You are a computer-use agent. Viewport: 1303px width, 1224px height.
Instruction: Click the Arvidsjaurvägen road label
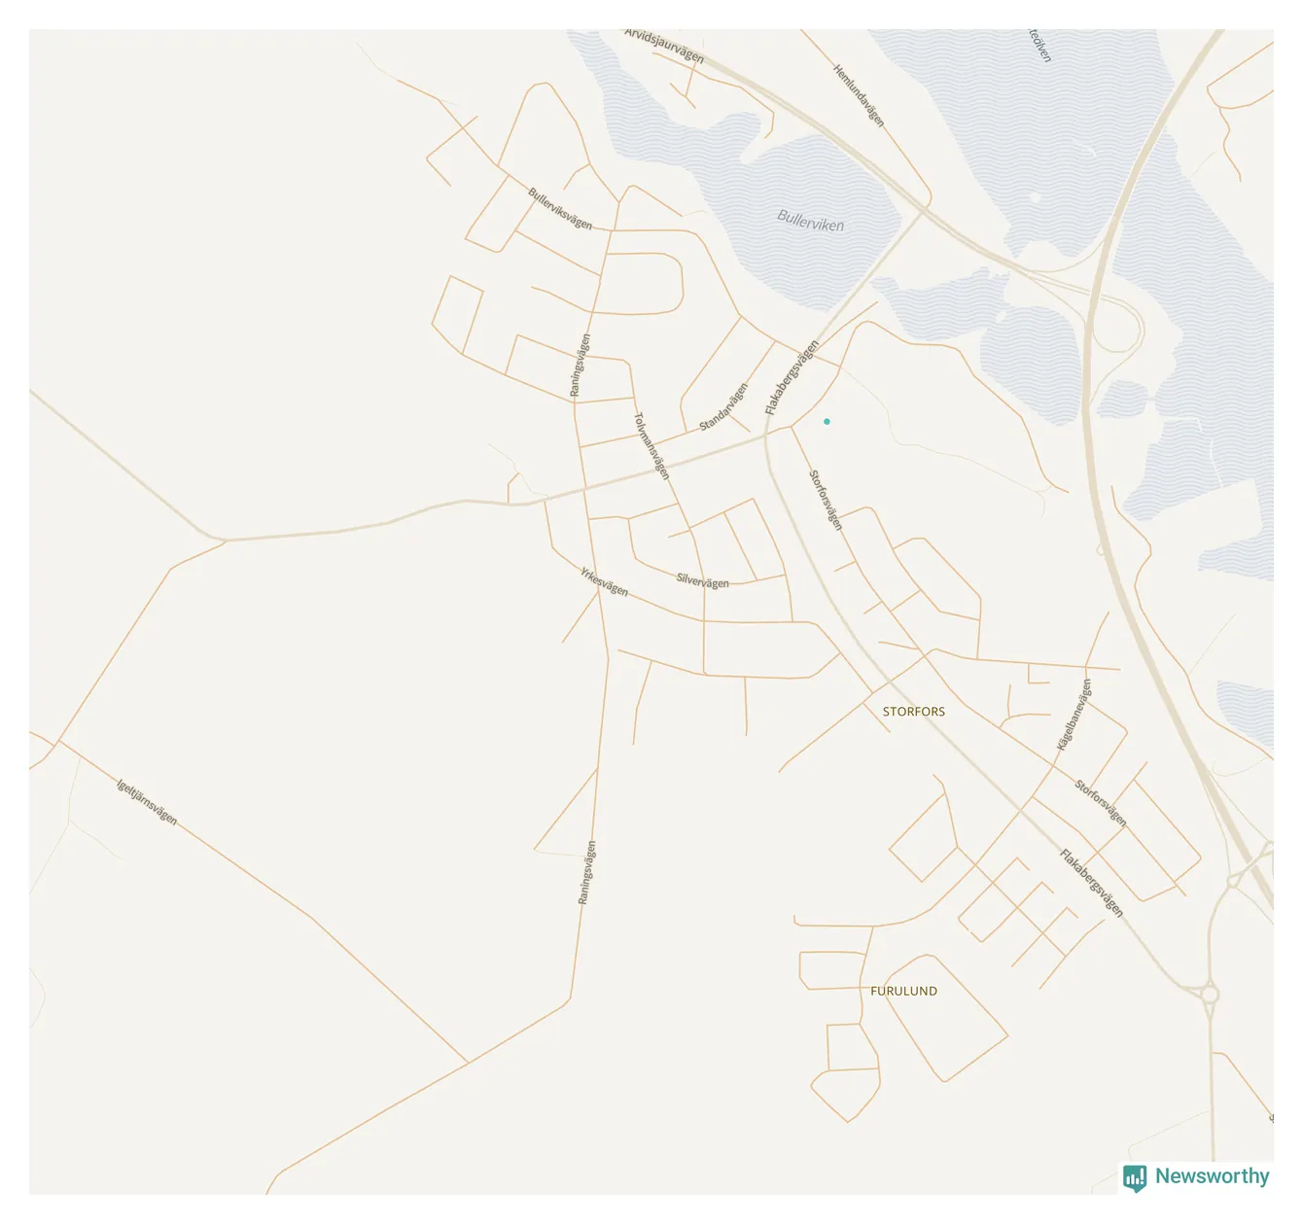click(x=665, y=45)
